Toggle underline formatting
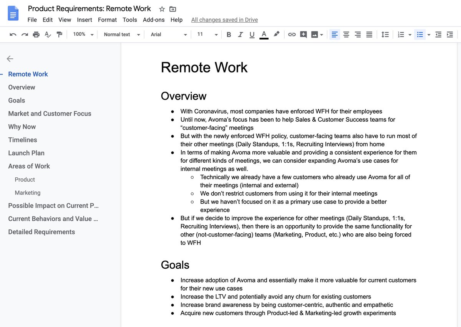Image resolution: width=461 pixels, height=327 pixels. 252,34
